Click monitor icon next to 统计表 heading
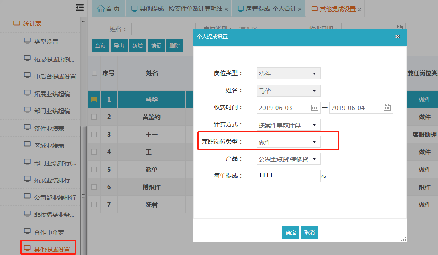The width and height of the screenshot is (438, 255). pos(17,23)
